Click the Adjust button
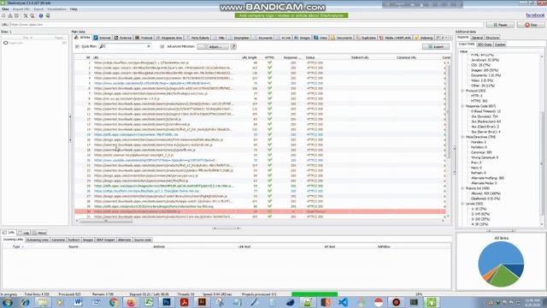This screenshot has height=308, width=547. [213, 46]
